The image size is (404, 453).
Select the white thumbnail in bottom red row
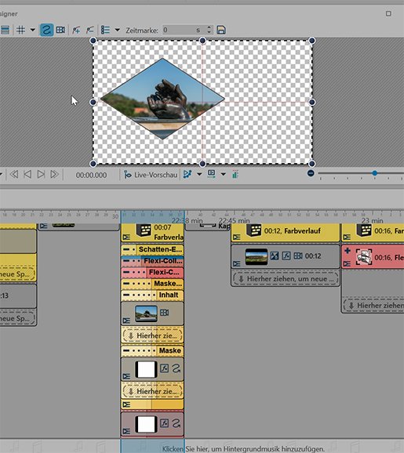pyautogui.click(x=147, y=424)
